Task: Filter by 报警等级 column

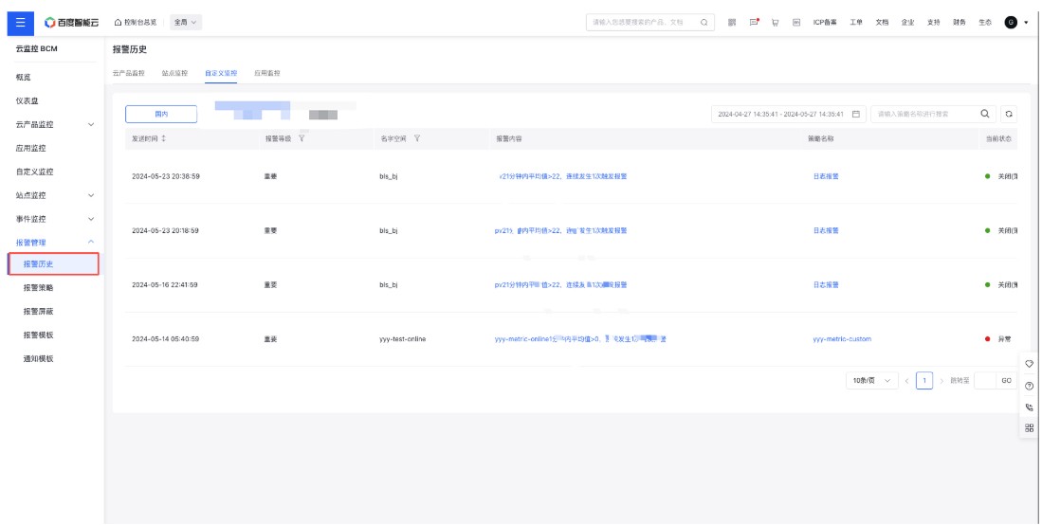Action: tap(302, 139)
